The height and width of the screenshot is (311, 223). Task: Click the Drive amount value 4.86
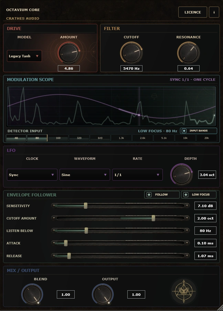69,68
